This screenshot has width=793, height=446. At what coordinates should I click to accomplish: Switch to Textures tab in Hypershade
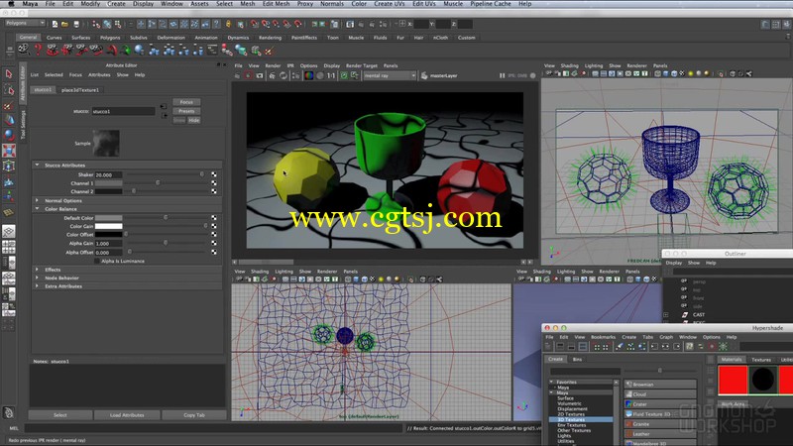tap(761, 360)
